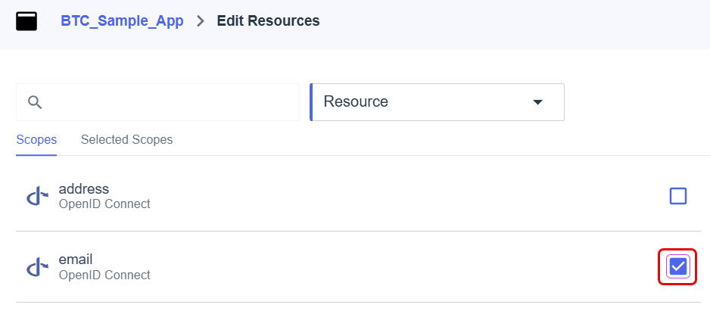Switch to the Selected Scopes tab
710x311 pixels.
point(127,139)
